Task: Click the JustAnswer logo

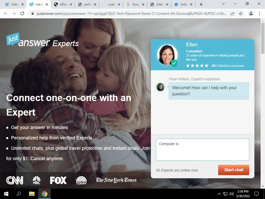Action: coord(42,40)
